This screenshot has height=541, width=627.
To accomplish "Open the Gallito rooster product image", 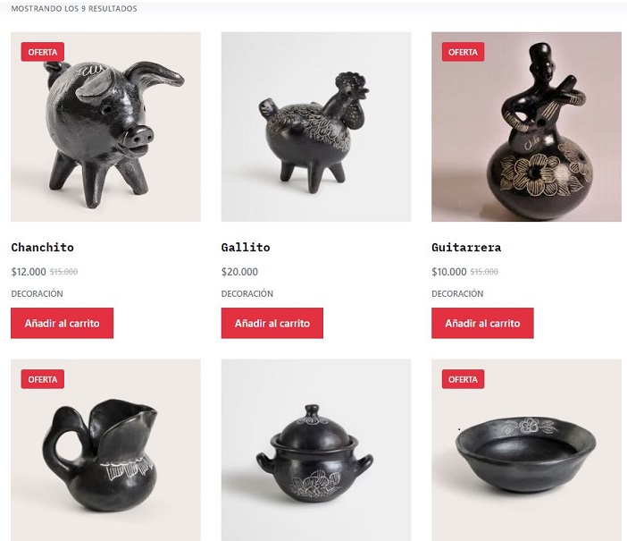I will pos(316,127).
